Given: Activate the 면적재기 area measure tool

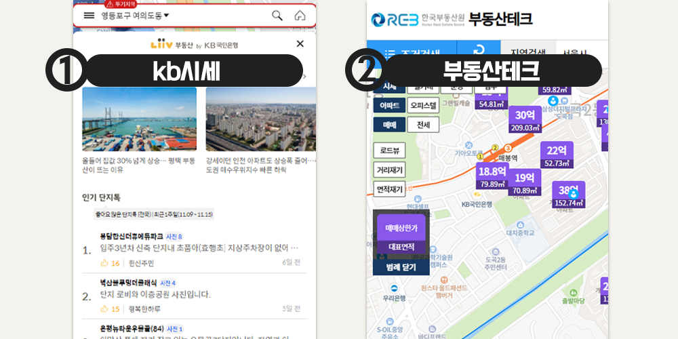Looking at the screenshot, I should coord(389,189).
